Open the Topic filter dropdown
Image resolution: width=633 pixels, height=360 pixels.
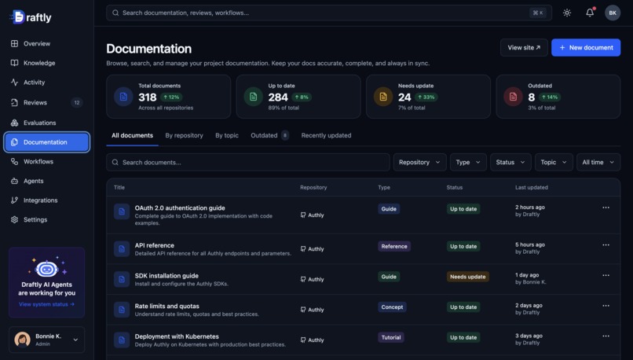click(554, 163)
